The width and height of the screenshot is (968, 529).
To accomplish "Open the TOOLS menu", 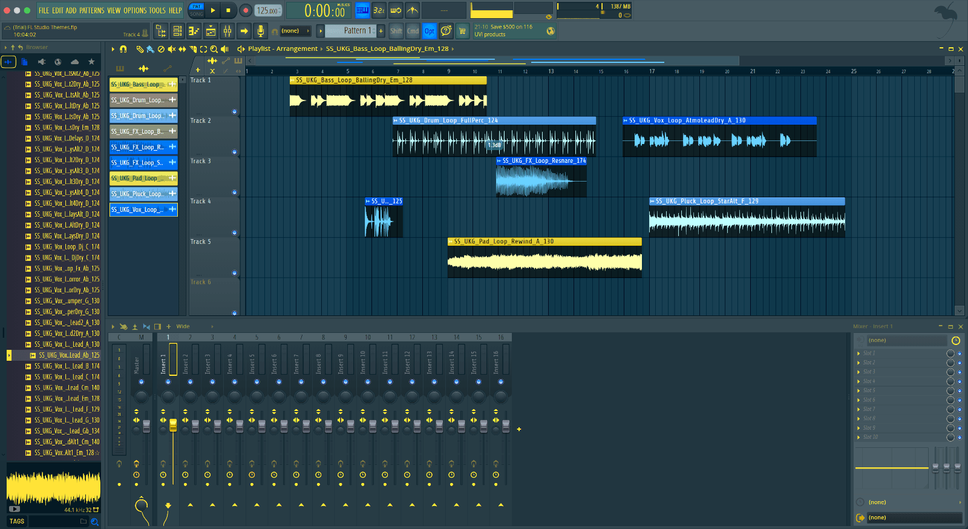I will [x=157, y=10].
